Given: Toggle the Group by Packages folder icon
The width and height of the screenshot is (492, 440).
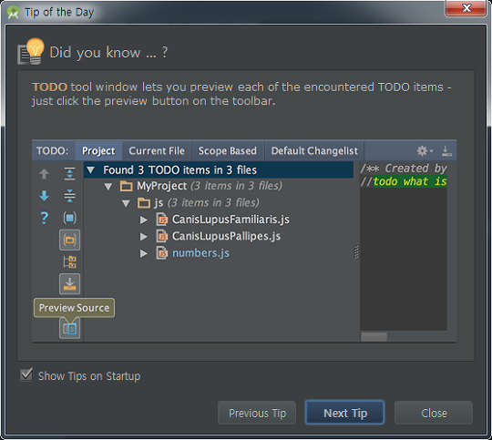Looking at the screenshot, I should click(69, 240).
